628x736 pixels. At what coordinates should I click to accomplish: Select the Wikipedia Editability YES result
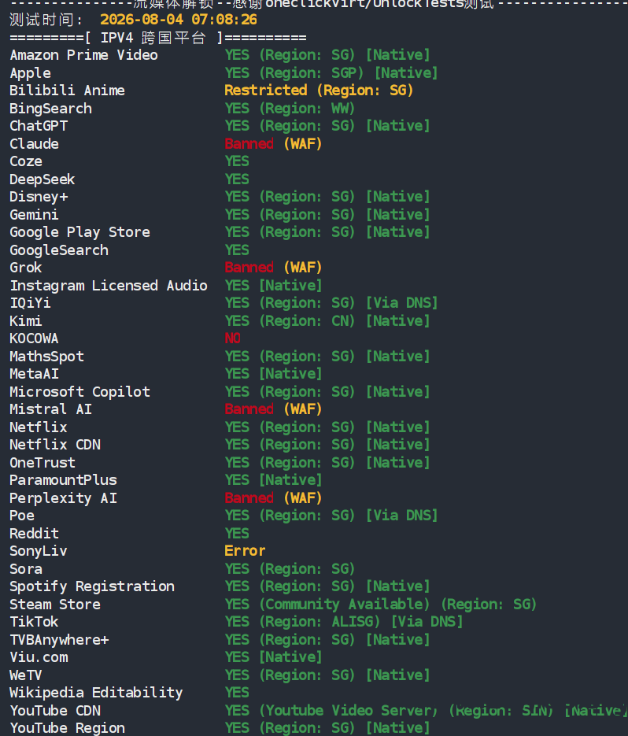tap(237, 693)
